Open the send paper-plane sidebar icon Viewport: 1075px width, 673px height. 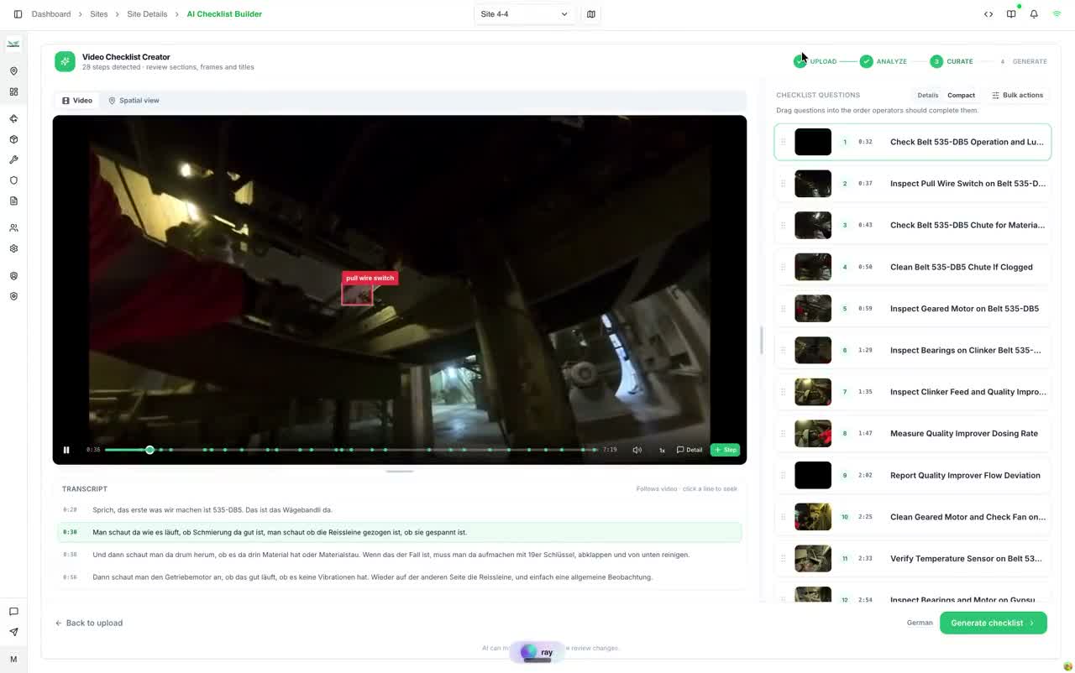(13, 632)
